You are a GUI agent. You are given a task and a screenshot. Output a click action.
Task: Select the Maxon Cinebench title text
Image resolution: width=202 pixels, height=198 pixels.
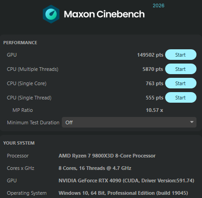click(104, 14)
